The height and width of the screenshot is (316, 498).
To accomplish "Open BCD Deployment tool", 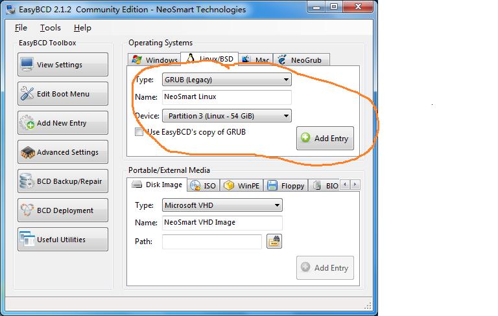I will (x=63, y=210).
